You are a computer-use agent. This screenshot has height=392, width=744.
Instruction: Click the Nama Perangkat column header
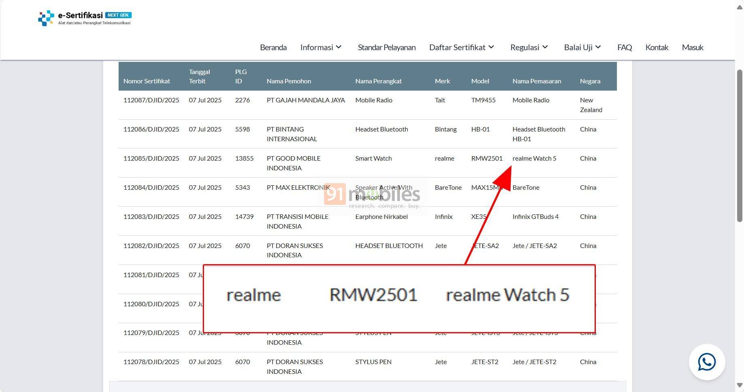pyautogui.click(x=378, y=81)
